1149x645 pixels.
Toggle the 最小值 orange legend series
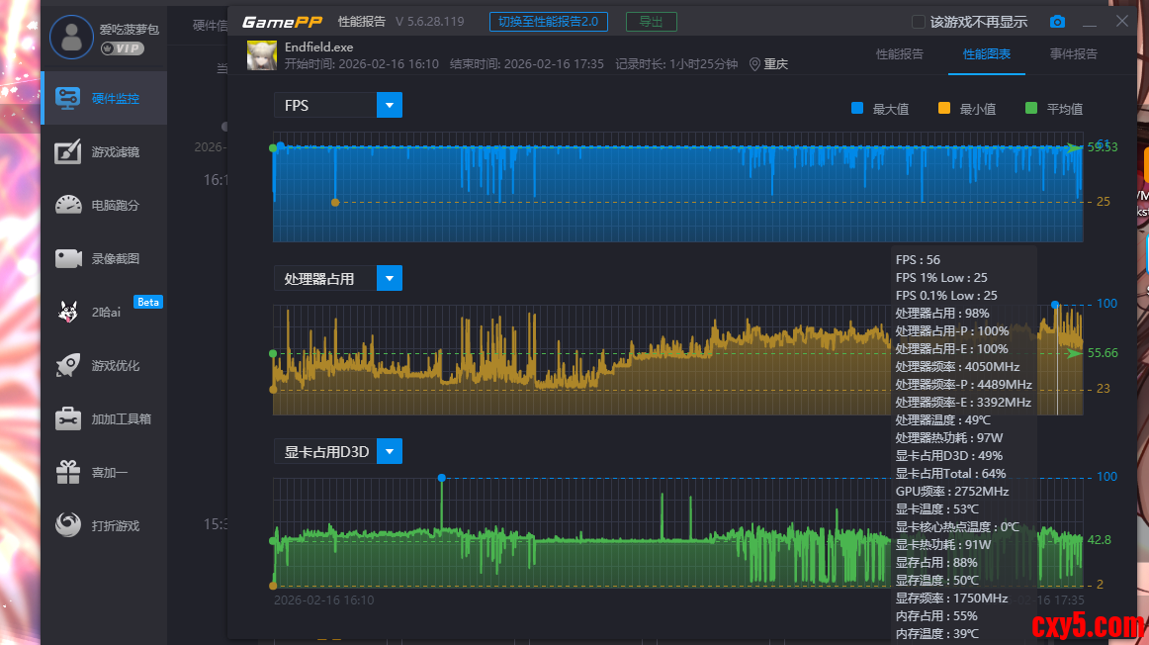point(944,109)
